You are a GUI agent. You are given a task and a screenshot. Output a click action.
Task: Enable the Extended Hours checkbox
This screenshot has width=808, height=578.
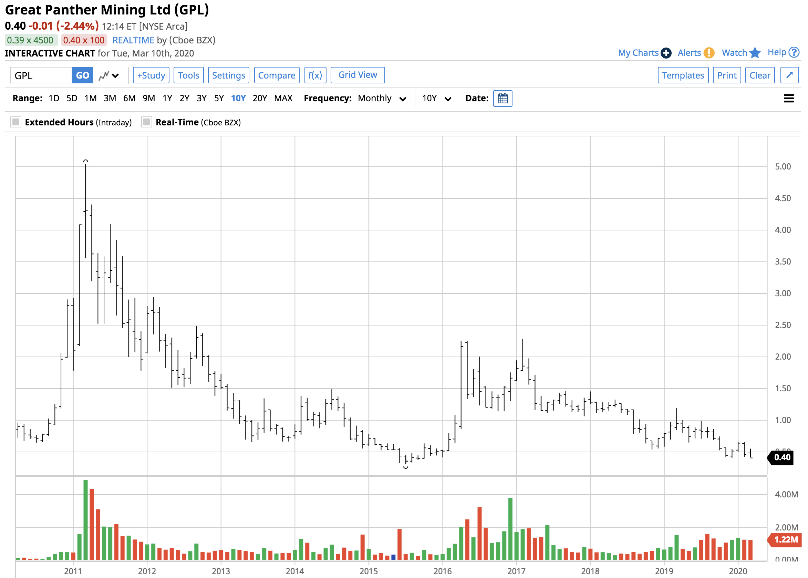pos(16,122)
